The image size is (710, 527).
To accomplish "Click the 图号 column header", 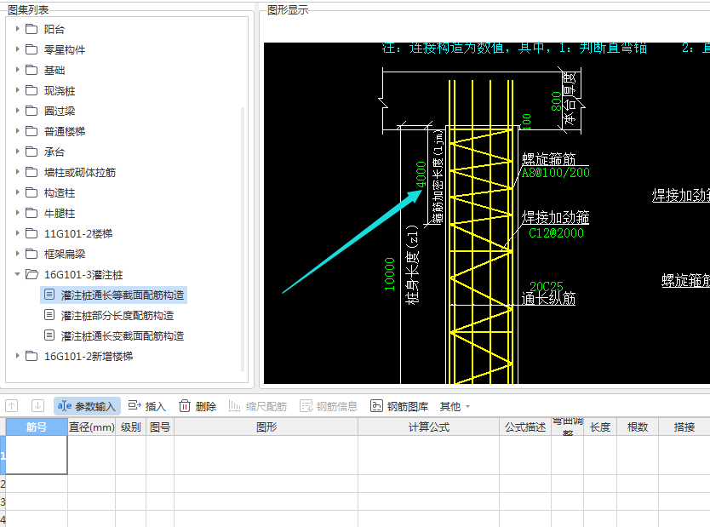I will [x=160, y=427].
